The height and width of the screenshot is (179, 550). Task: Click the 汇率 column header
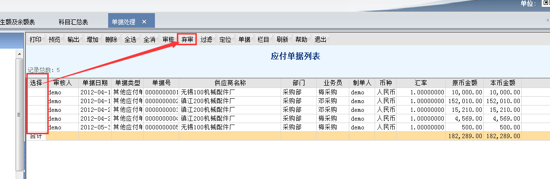tap(421, 83)
